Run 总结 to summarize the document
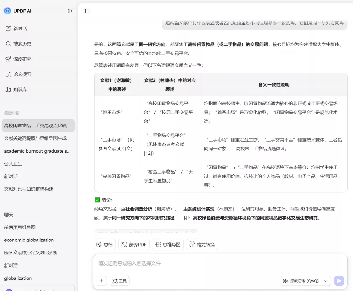Screen dimensions: 353x291 [x=104, y=244]
